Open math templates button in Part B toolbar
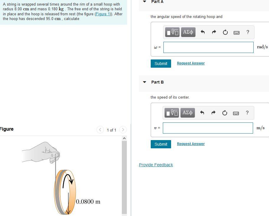This screenshot has height=216, width=269. point(172,113)
